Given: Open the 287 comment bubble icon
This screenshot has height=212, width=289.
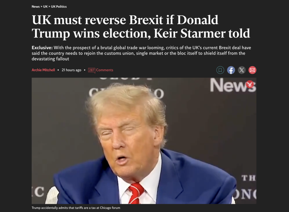Looking at the screenshot, I should tap(92, 70).
